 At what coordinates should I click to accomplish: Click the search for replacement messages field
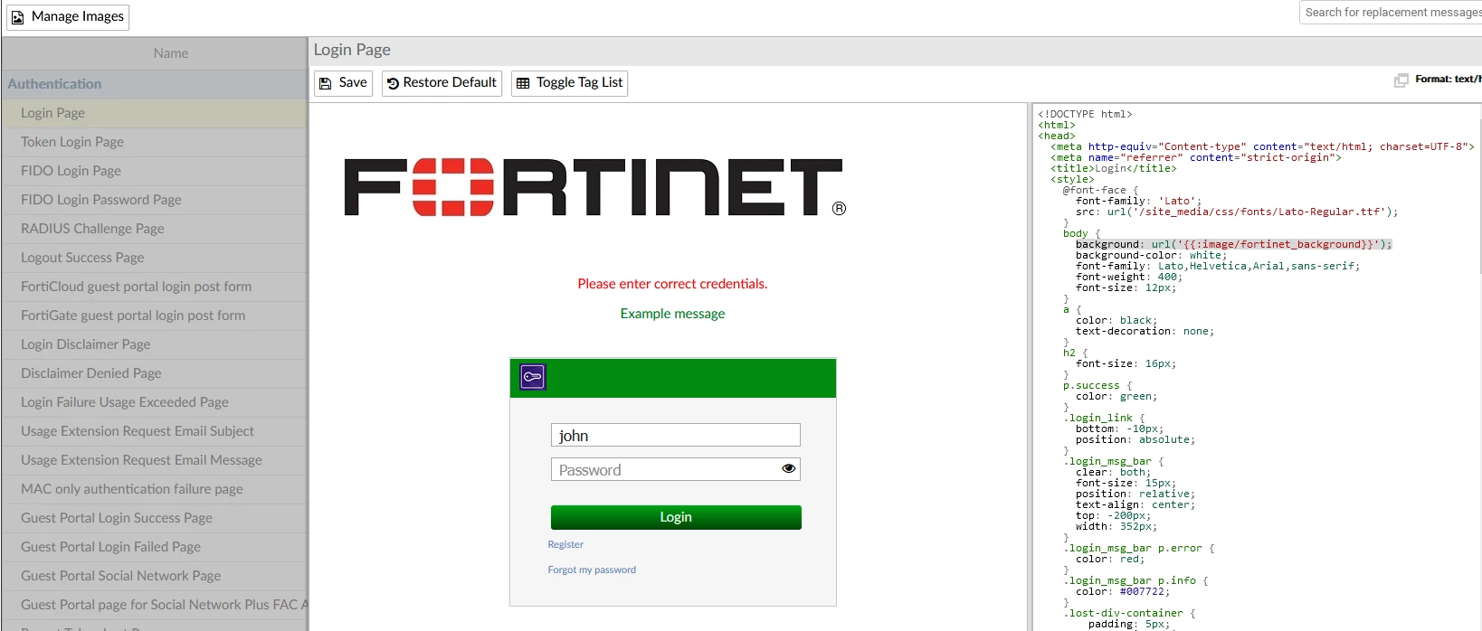point(1391,13)
